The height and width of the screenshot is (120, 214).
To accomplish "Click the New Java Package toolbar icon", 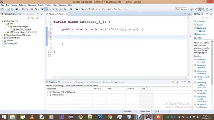I will (x=32, y=9).
